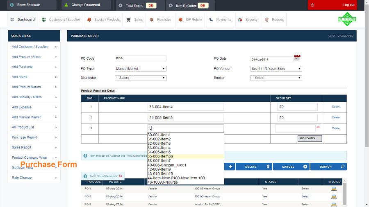Click the empty order quantity field in row 3
Screen dimensions: 369x207
click(295, 128)
